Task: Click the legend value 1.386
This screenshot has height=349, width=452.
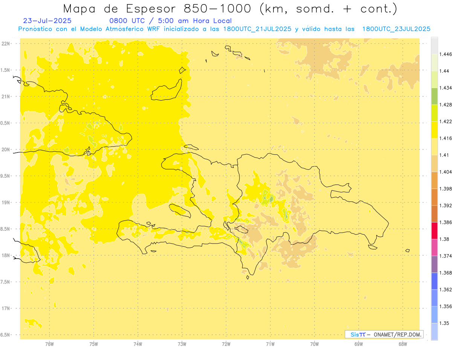Action: point(446,222)
